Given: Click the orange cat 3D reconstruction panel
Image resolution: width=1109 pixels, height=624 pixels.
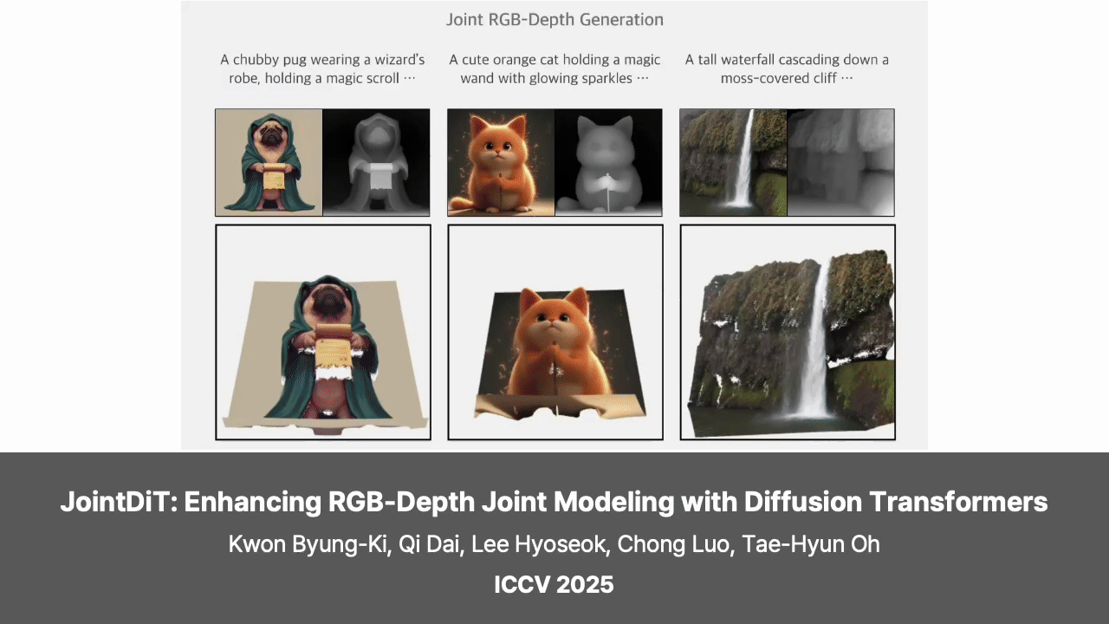Looking at the screenshot, I should coord(555,333).
